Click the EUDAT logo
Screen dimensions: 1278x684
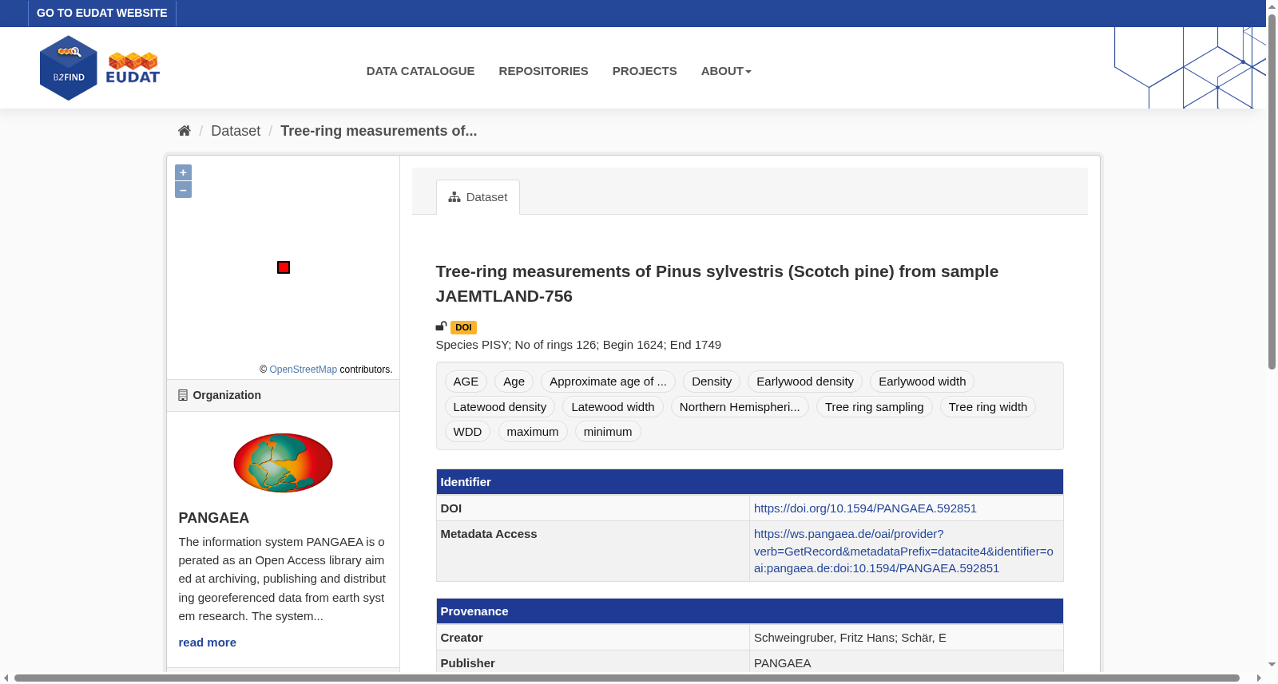(x=133, y=68)
